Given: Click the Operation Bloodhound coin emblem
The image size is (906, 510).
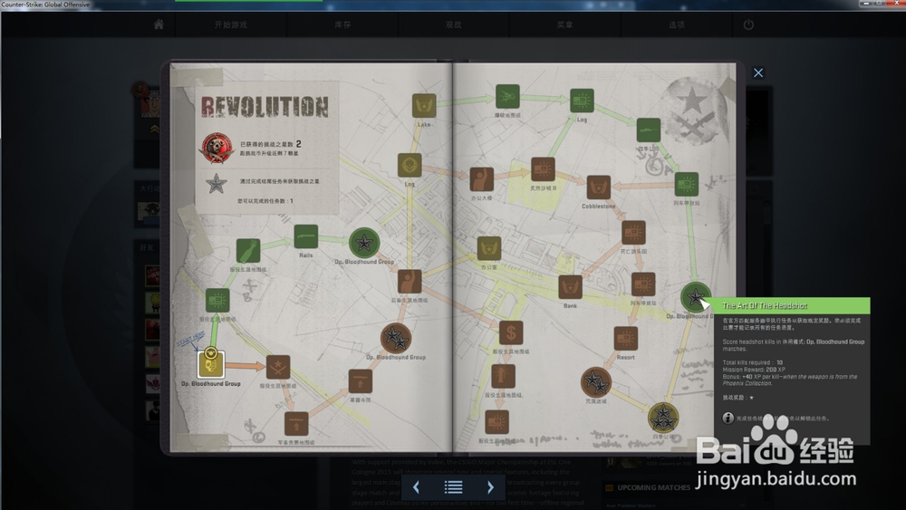Looking at the screenshot, I should click(217, 149).
